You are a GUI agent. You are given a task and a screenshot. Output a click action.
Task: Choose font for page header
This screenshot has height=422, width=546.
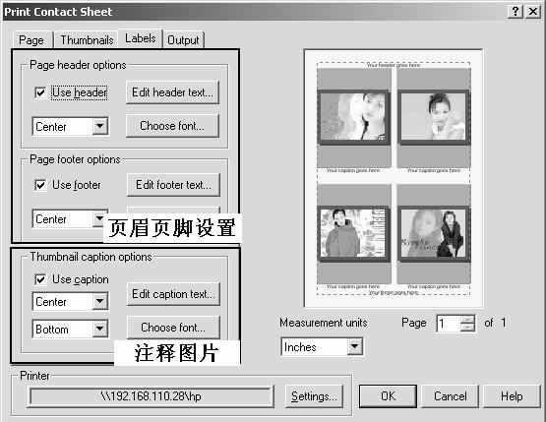[x=172, y=125]
